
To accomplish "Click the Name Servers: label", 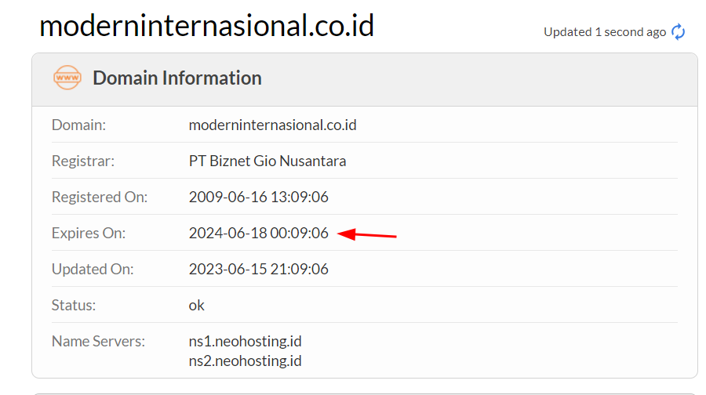I will coord(99,341).
